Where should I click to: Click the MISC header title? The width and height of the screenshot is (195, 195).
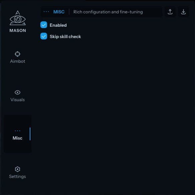59,12
